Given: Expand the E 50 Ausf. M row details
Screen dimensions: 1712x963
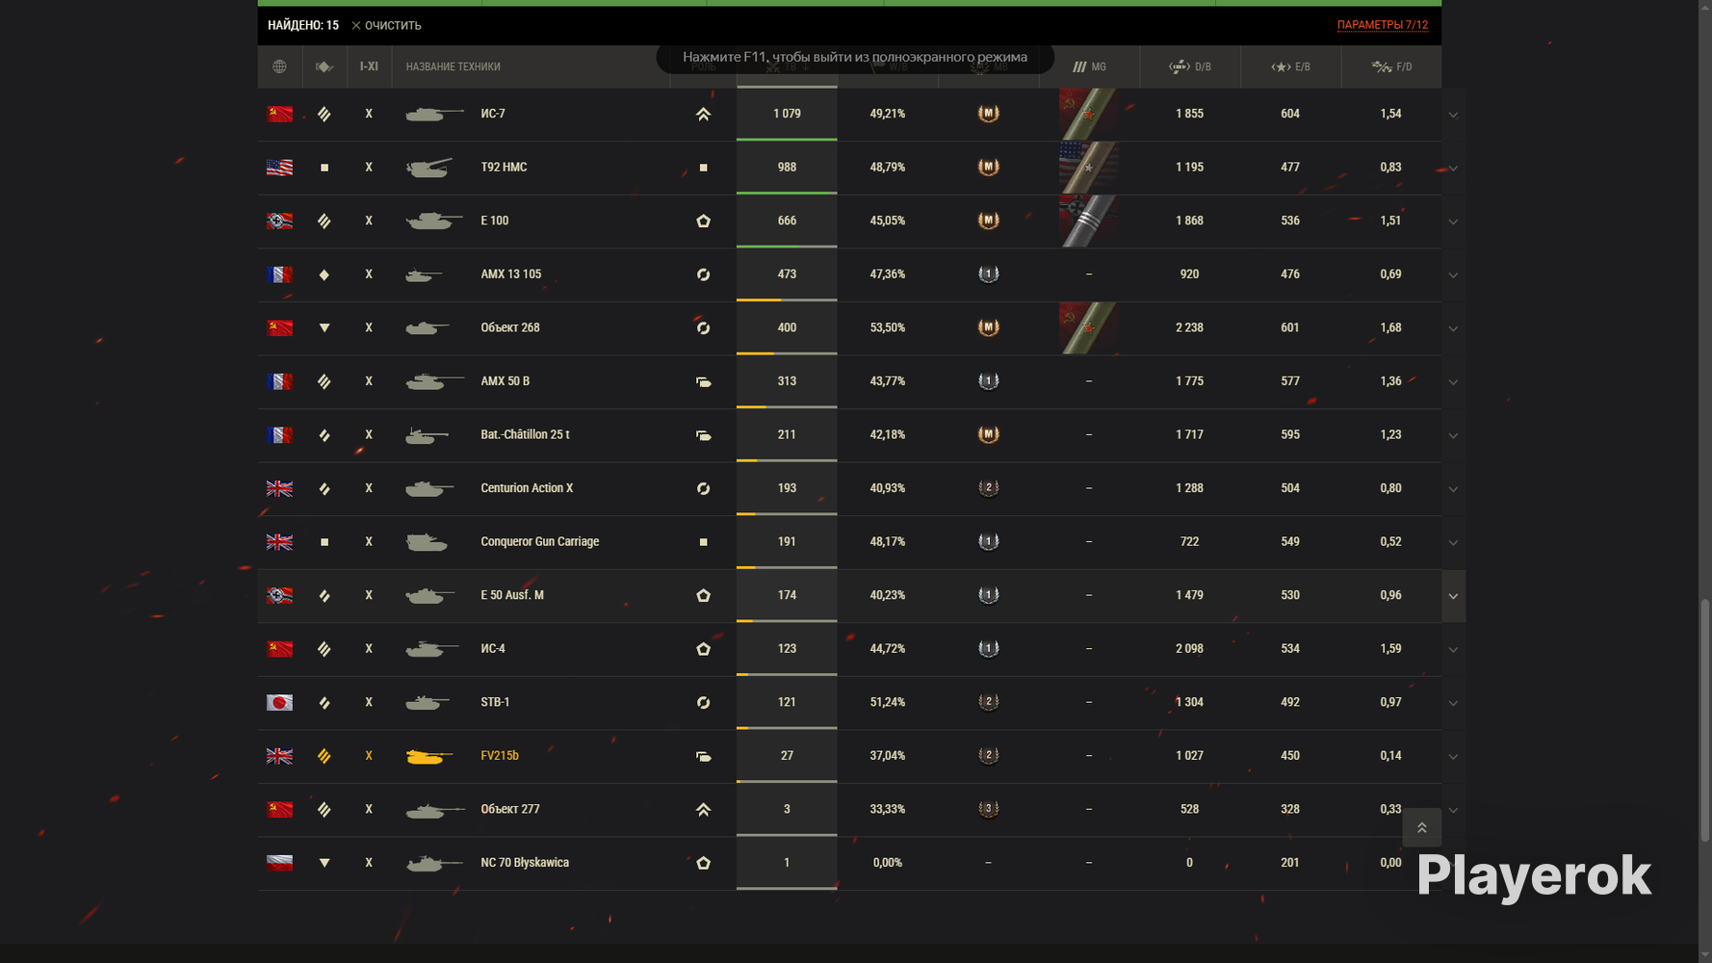Looking at the screenshot, I should coord(1453,596).
